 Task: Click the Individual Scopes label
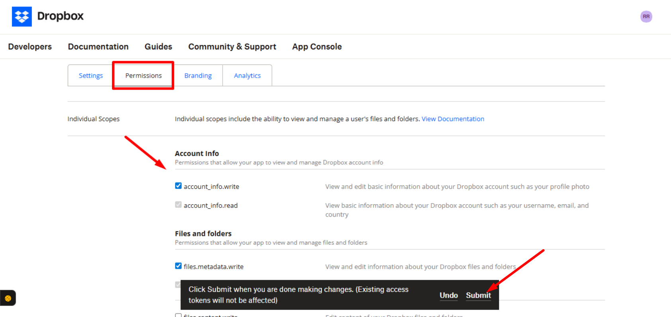[94, 119]
